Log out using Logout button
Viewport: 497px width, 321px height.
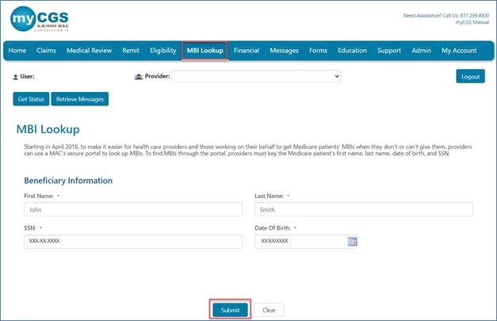pos(470,77)
